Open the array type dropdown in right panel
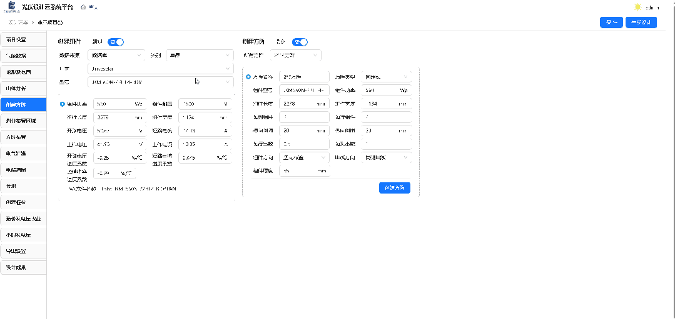The width and height of the screenshot is (675, 319). [x=387, y=77]
